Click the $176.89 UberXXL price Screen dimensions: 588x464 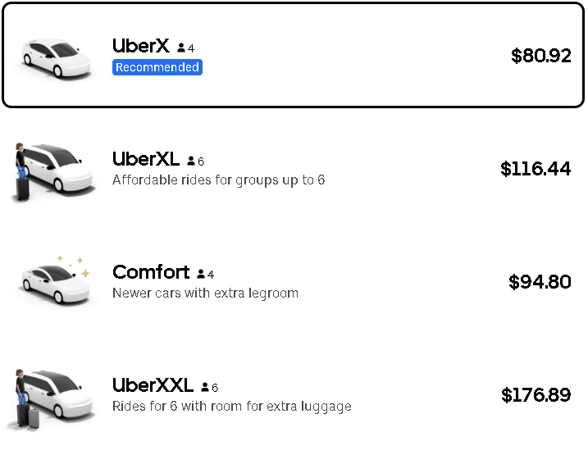(536, 395)
